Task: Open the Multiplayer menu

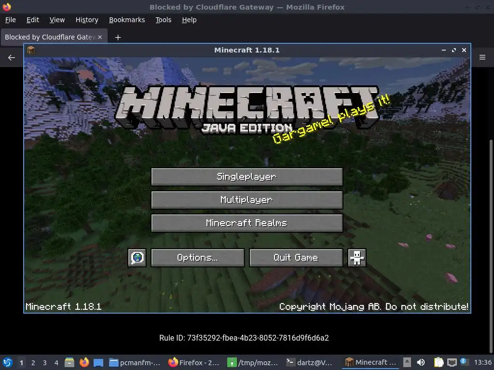Action: point(247,200)
